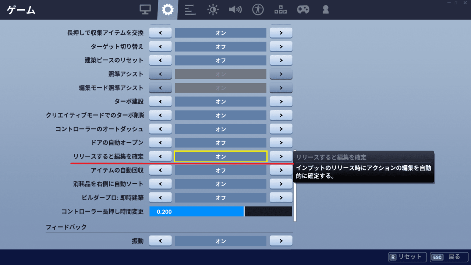Screen dimensions: 471x265
Task: Click right arrow for リリースすると編集を確定
Action: [281, 156]
